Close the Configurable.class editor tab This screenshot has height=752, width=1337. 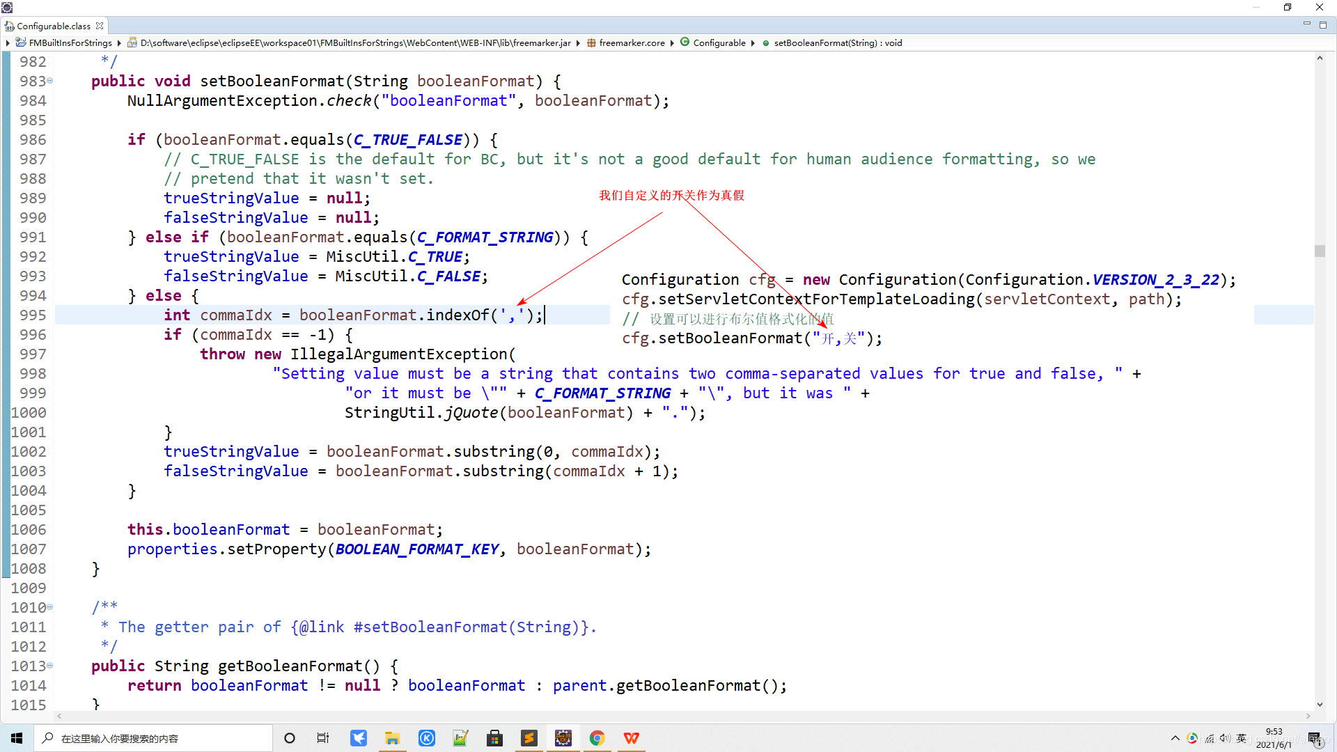pos(100,26)
